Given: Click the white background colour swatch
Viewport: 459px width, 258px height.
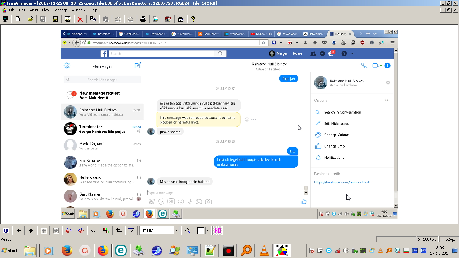Looking at the screenshot, I should (200, 230).
